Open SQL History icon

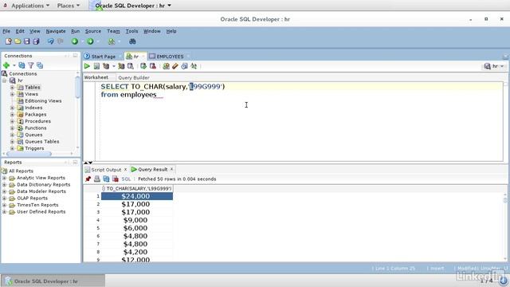pos(184,66)
